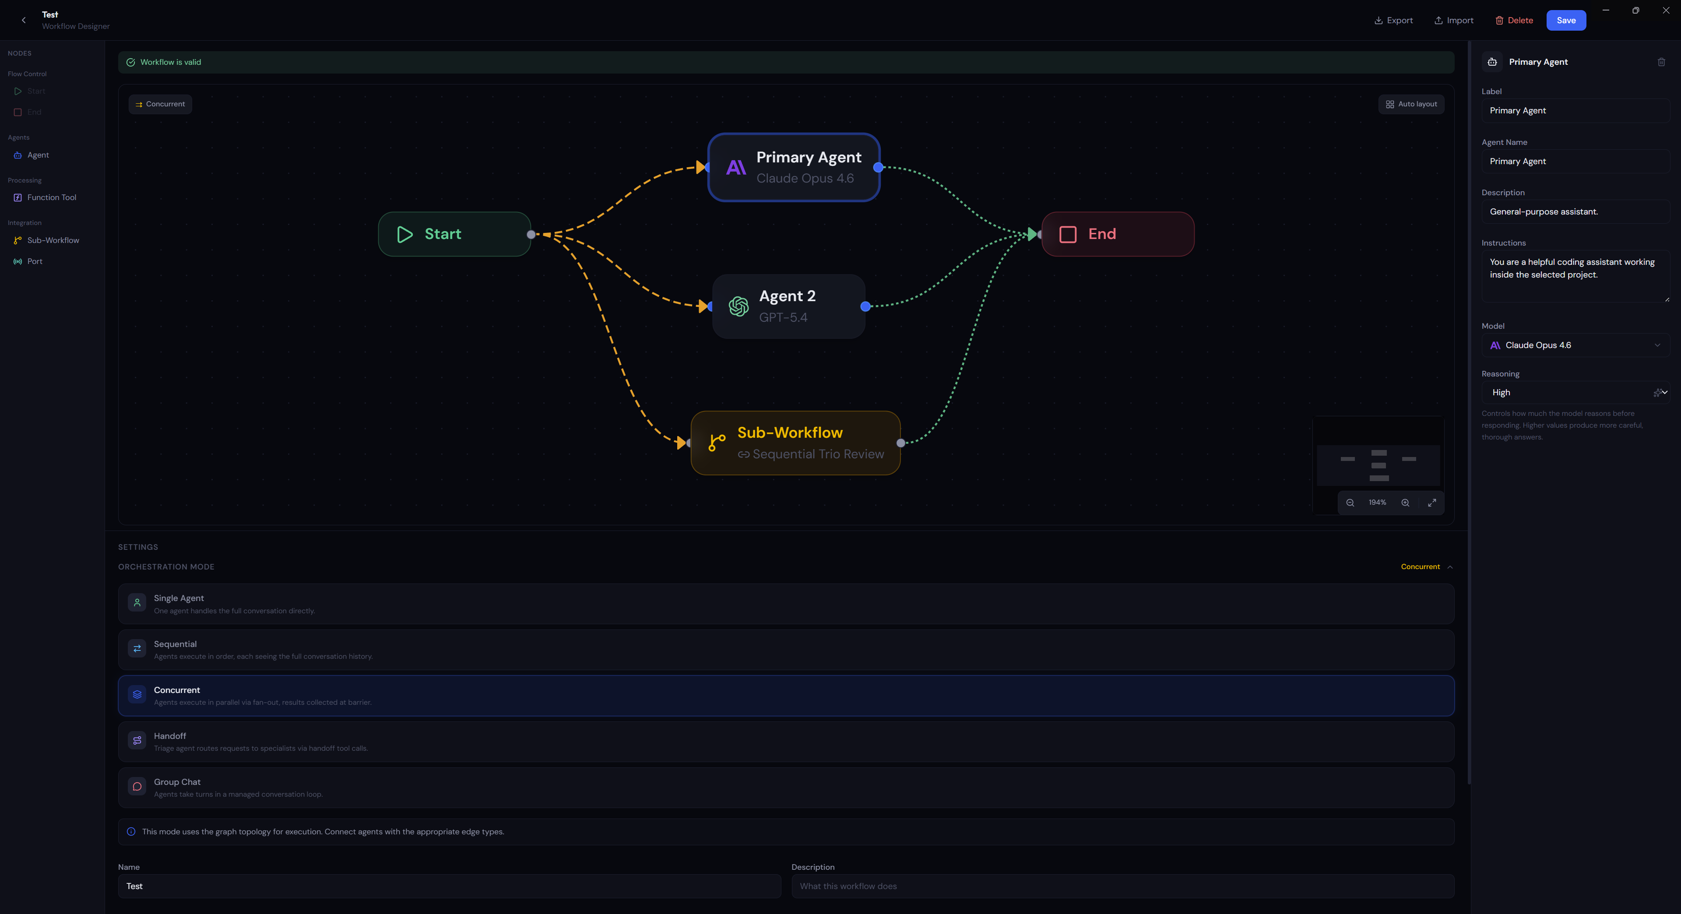Select the Start node on the canvas

point(454,234)
